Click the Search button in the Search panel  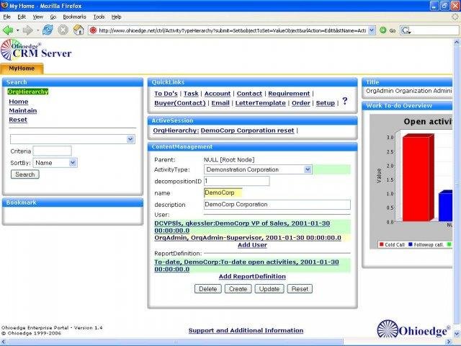[x=25, y=174]
